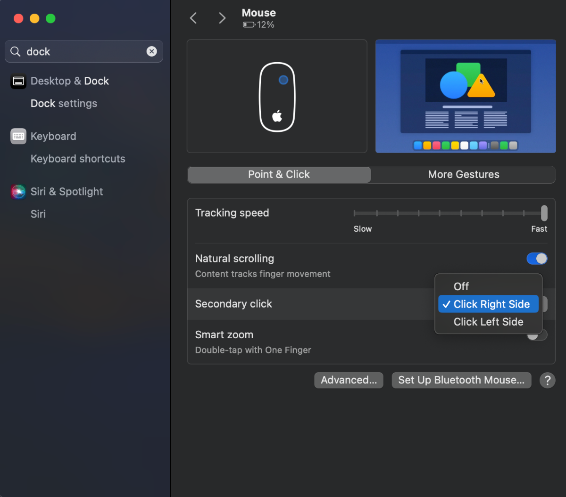Open the Dock settings result
The width and height of the screenshot is (566, 497).
[x=64, y=103]
